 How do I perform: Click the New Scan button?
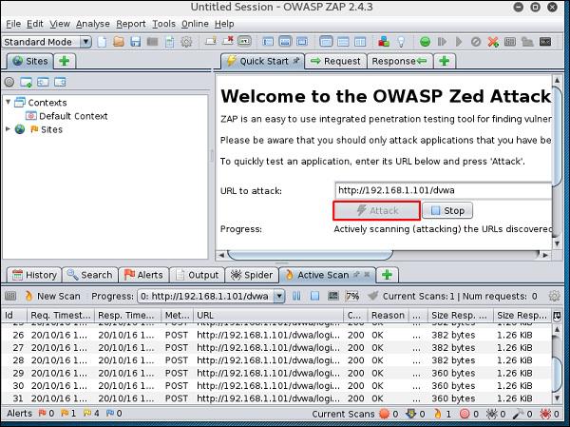tap(52, 296)
